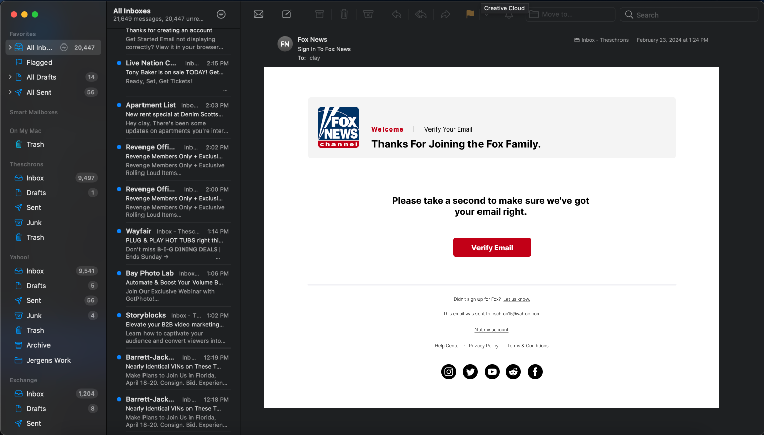The image size is (764, 435).
Task: Toggle the activity indicator beside All Inboxes
Action: pos(64,47)
